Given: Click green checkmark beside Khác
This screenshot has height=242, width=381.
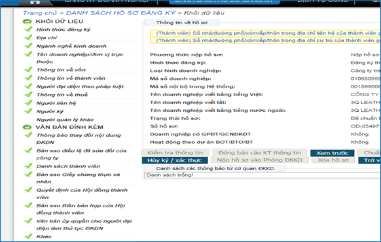Looking at the screenshot, I should tap(28, 236).
